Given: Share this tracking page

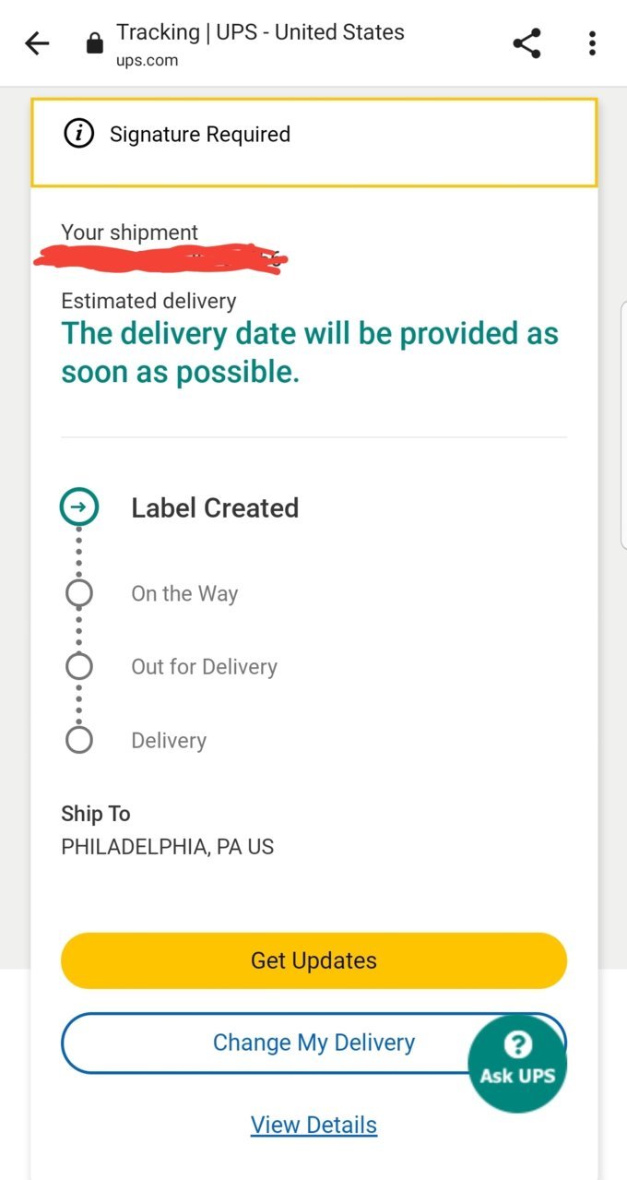Looking at the screenshot, I should [526, 43].
